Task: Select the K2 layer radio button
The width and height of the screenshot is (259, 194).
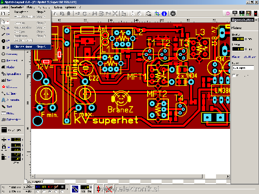Action: pyautogui.click(x=50, y=191)
